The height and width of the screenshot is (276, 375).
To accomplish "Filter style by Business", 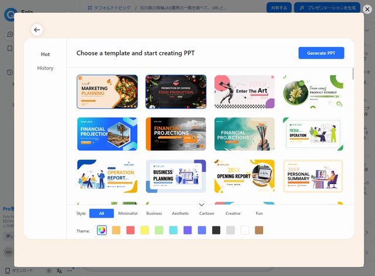I will tap(154, 213).
